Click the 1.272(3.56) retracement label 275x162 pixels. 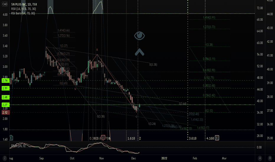click(x=64, y=36)
